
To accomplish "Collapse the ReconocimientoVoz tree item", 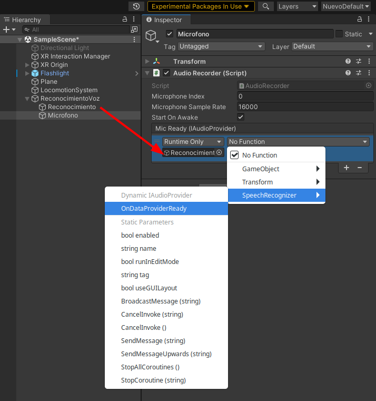I will click(28, 99).
